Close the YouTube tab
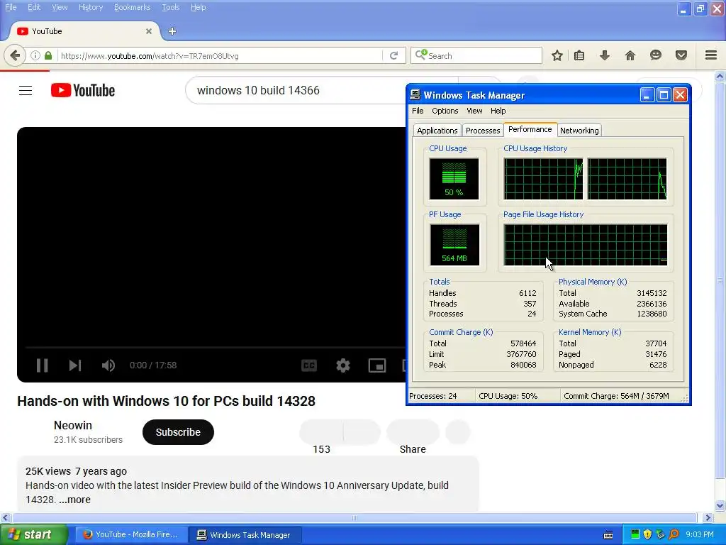Screen dimensions: 726x545 click(x=149, y=31)
